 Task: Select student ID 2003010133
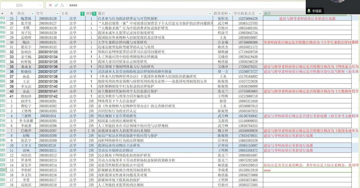48,52
